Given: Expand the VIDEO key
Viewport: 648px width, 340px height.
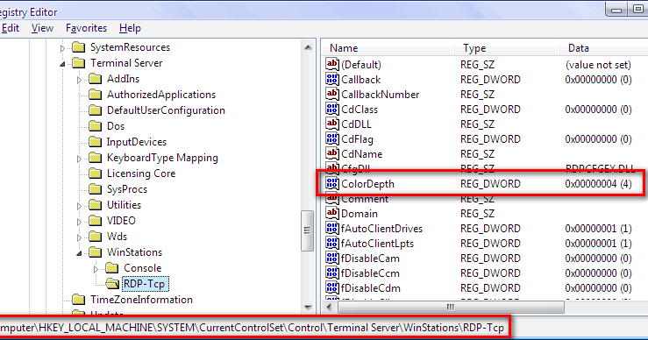Looking at the screenshot, I should [79, 222].
